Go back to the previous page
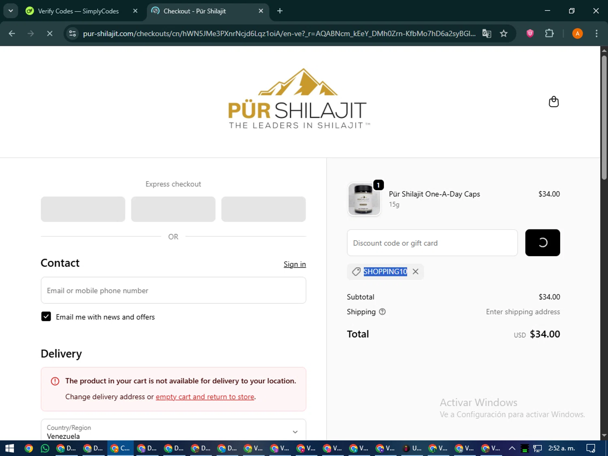This screenshot has height=456, width=608. (12, 34)
